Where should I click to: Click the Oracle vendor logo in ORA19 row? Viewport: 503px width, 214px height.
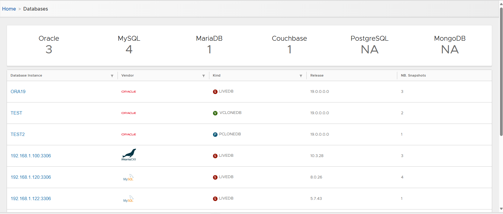click(128, 92)
